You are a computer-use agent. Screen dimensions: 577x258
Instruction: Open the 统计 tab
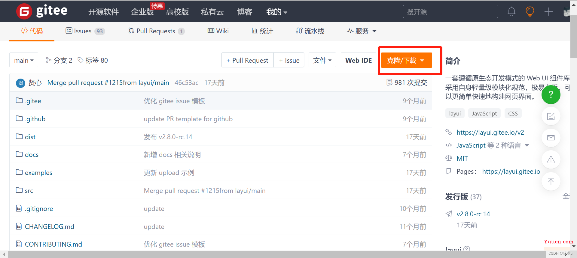[x=262, y=31]
